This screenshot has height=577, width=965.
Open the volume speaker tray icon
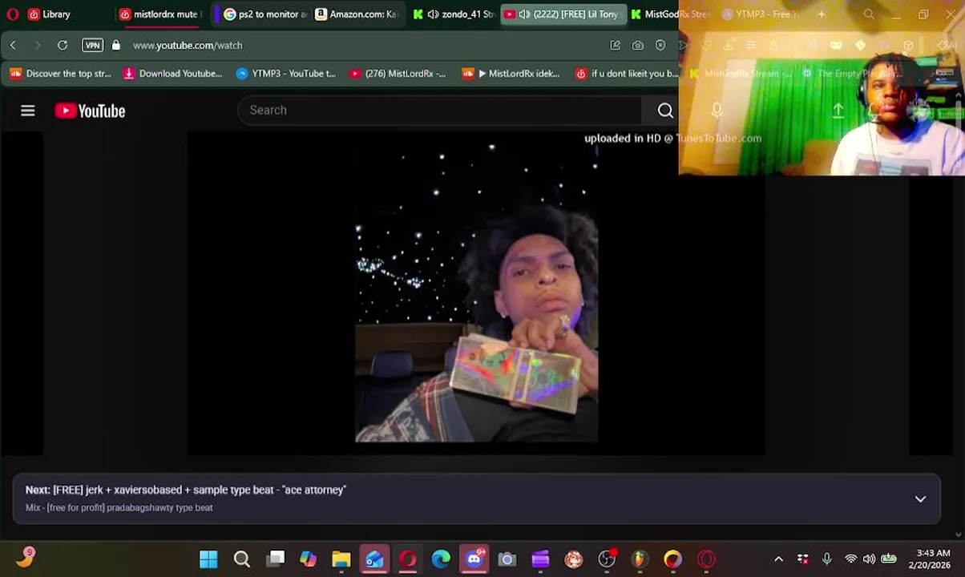coord(870,559)
